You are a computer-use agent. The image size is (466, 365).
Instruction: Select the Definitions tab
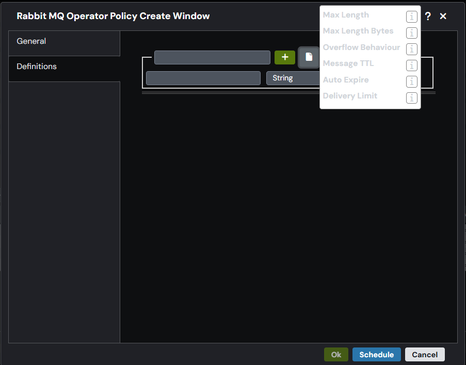coord(64,69)
